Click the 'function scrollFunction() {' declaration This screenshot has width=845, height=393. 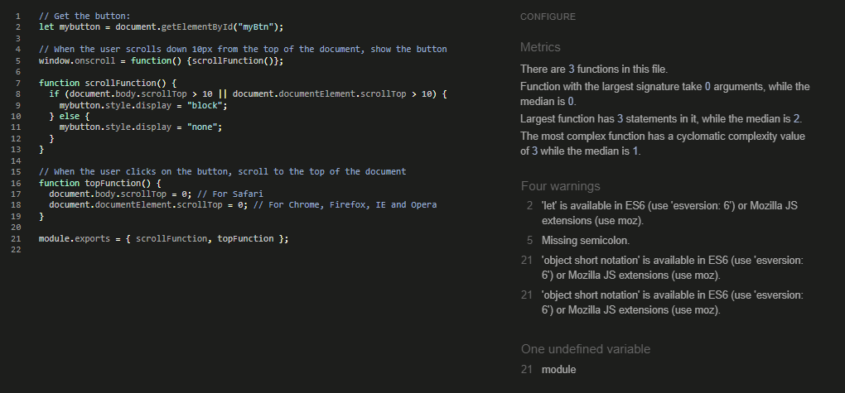click(108, 83)
